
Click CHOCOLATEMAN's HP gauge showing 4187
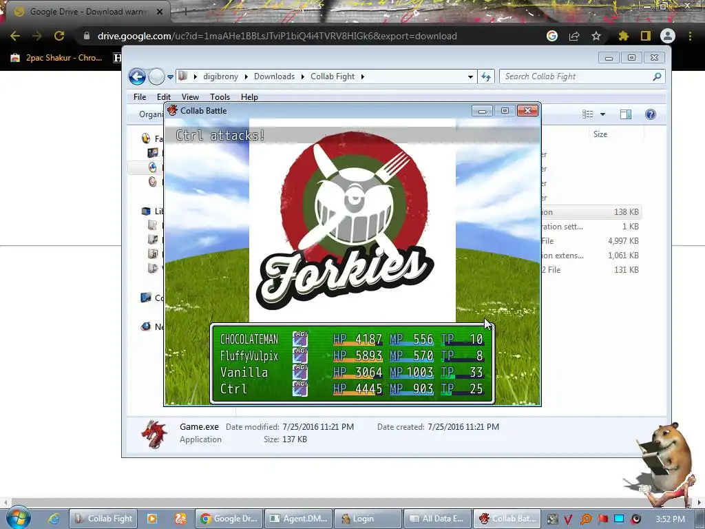358,339
